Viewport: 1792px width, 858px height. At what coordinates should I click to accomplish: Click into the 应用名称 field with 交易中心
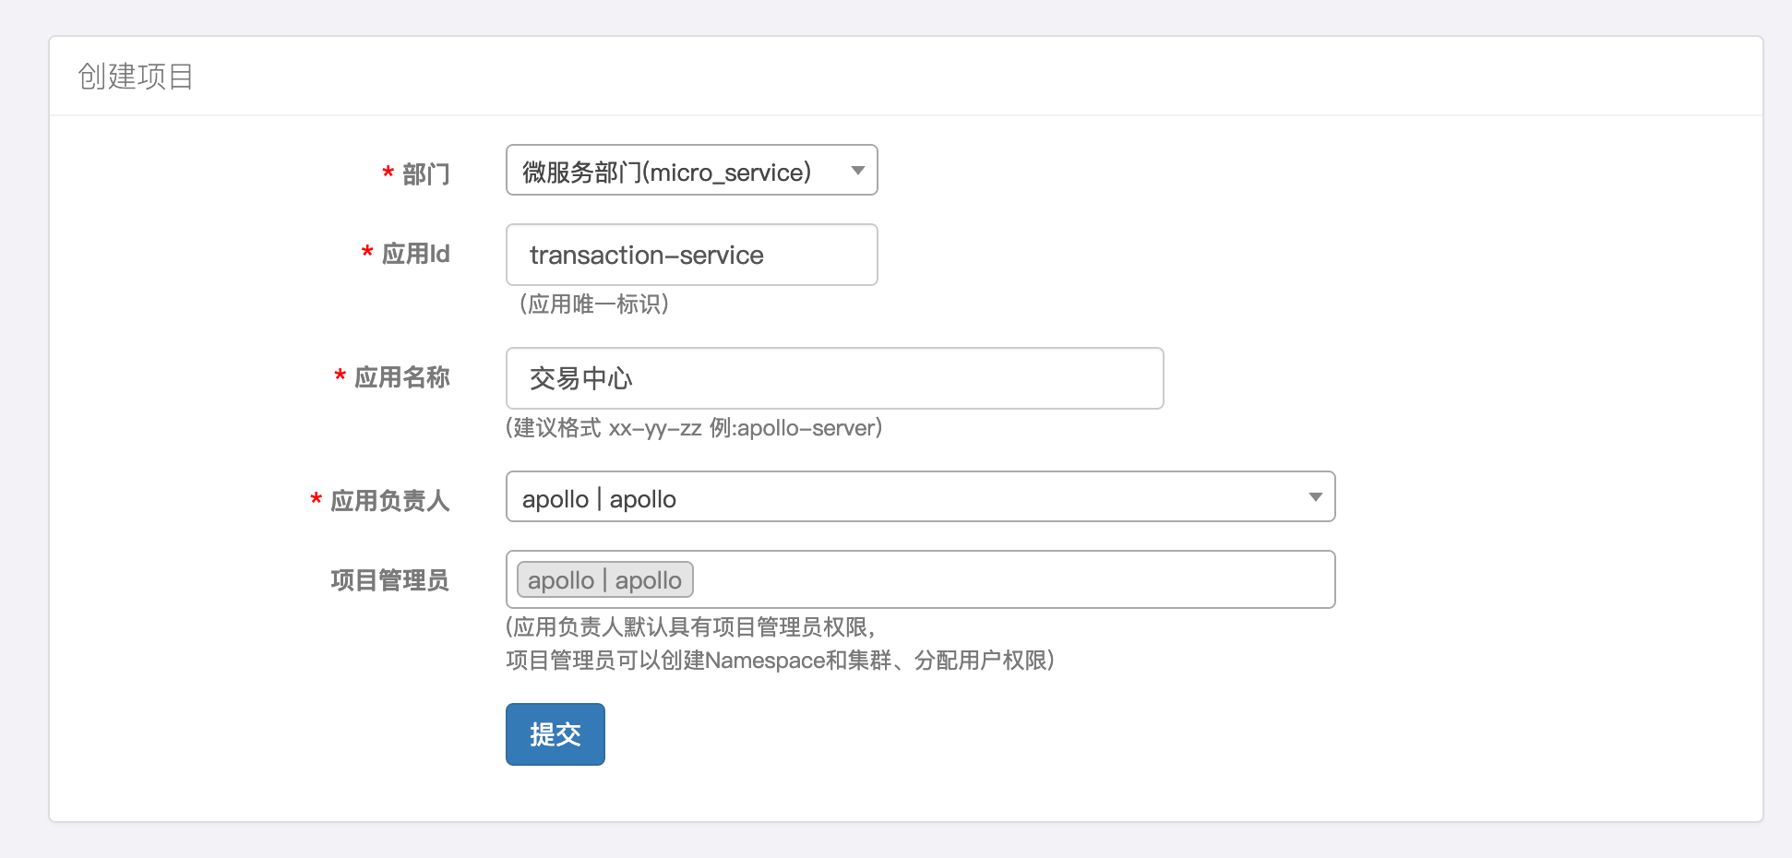(834, 378)
